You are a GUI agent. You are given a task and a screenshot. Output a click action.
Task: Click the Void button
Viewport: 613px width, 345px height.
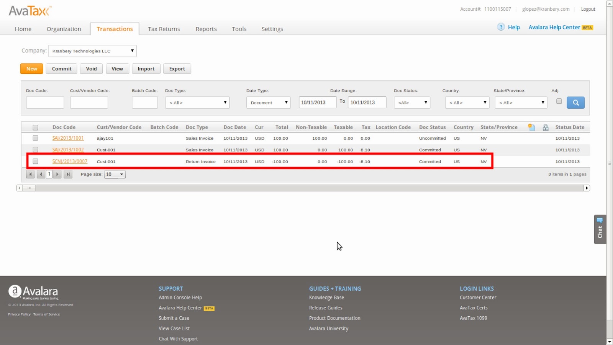click(x=92, y=69)
